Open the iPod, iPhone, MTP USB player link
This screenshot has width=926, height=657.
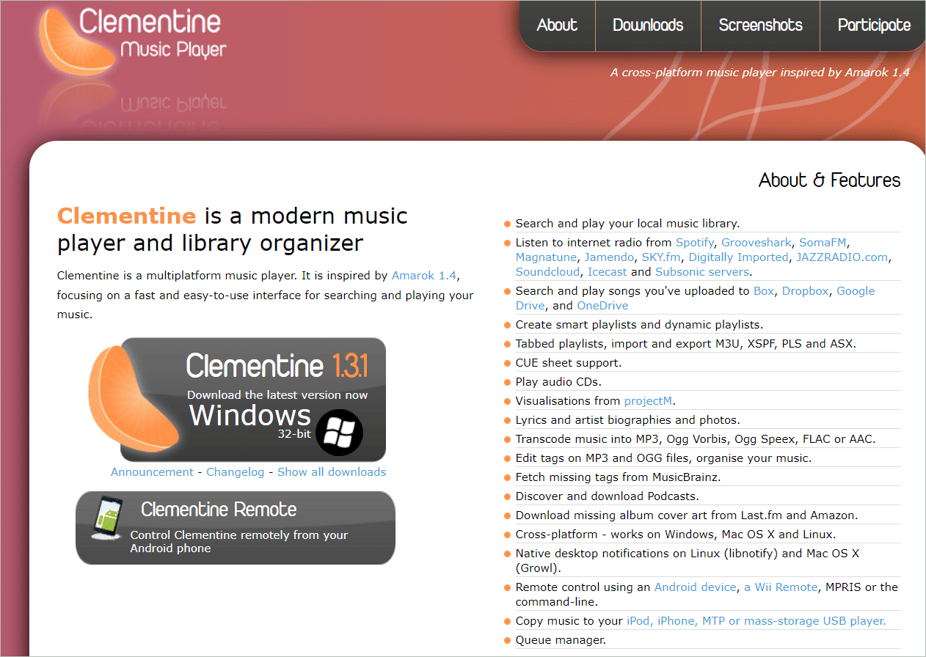(x=757, y=621)
